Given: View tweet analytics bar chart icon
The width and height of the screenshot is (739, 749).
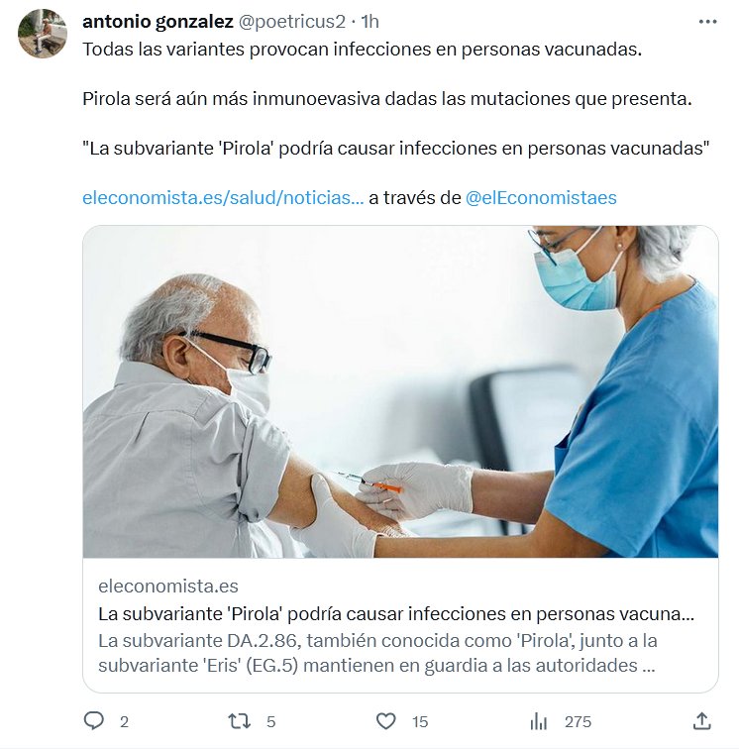Looking at the screenshot, I should pyautogui.click(x=538, y=721).
